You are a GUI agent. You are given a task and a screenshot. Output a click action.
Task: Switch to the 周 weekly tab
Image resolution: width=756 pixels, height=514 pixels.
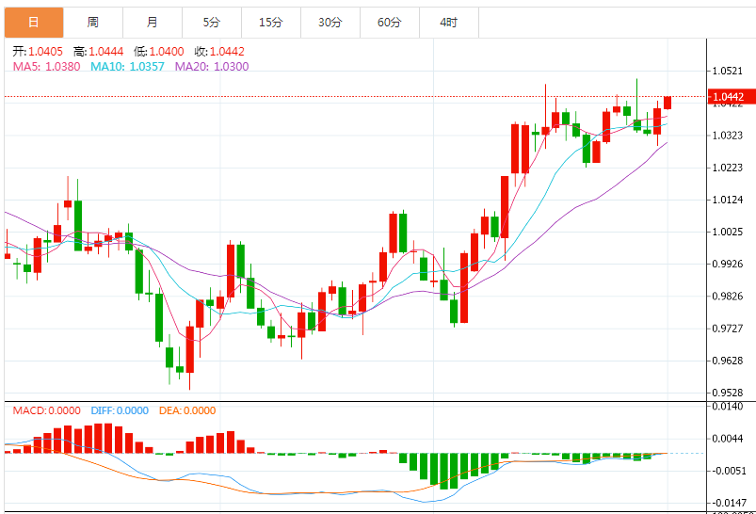93,23
